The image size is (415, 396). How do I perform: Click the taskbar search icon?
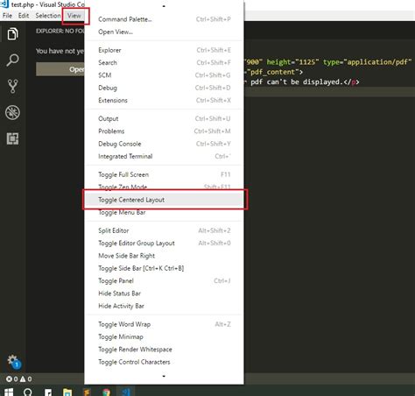point(28,392)
